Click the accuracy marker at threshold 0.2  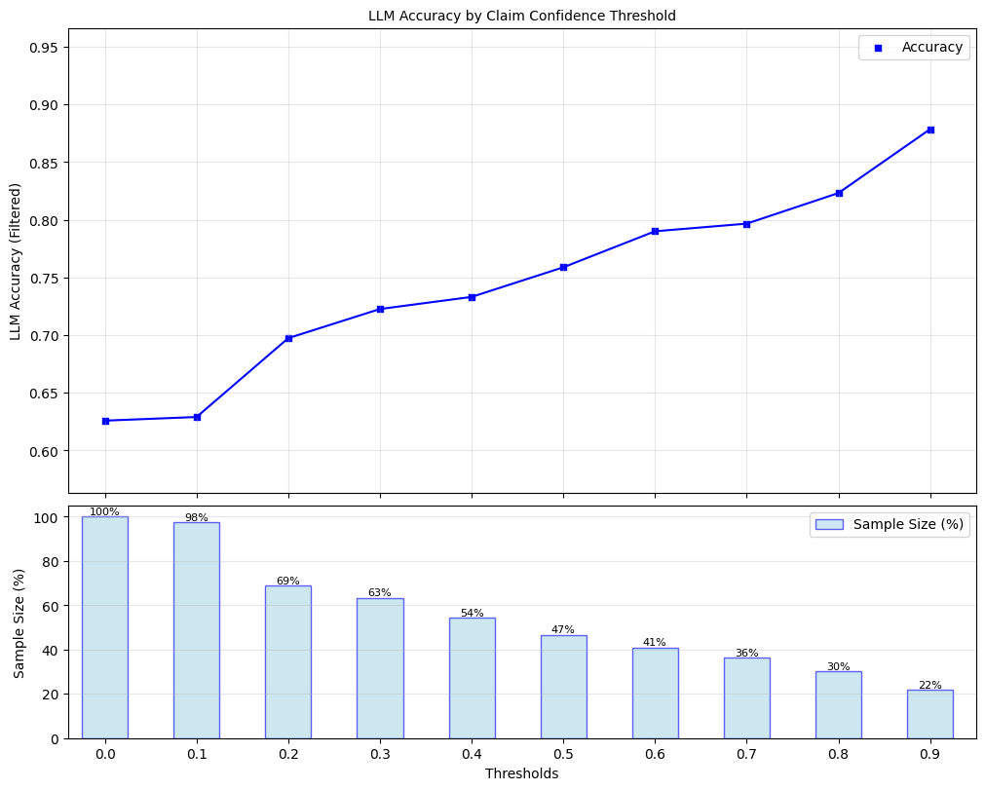[x=287, y=338]
